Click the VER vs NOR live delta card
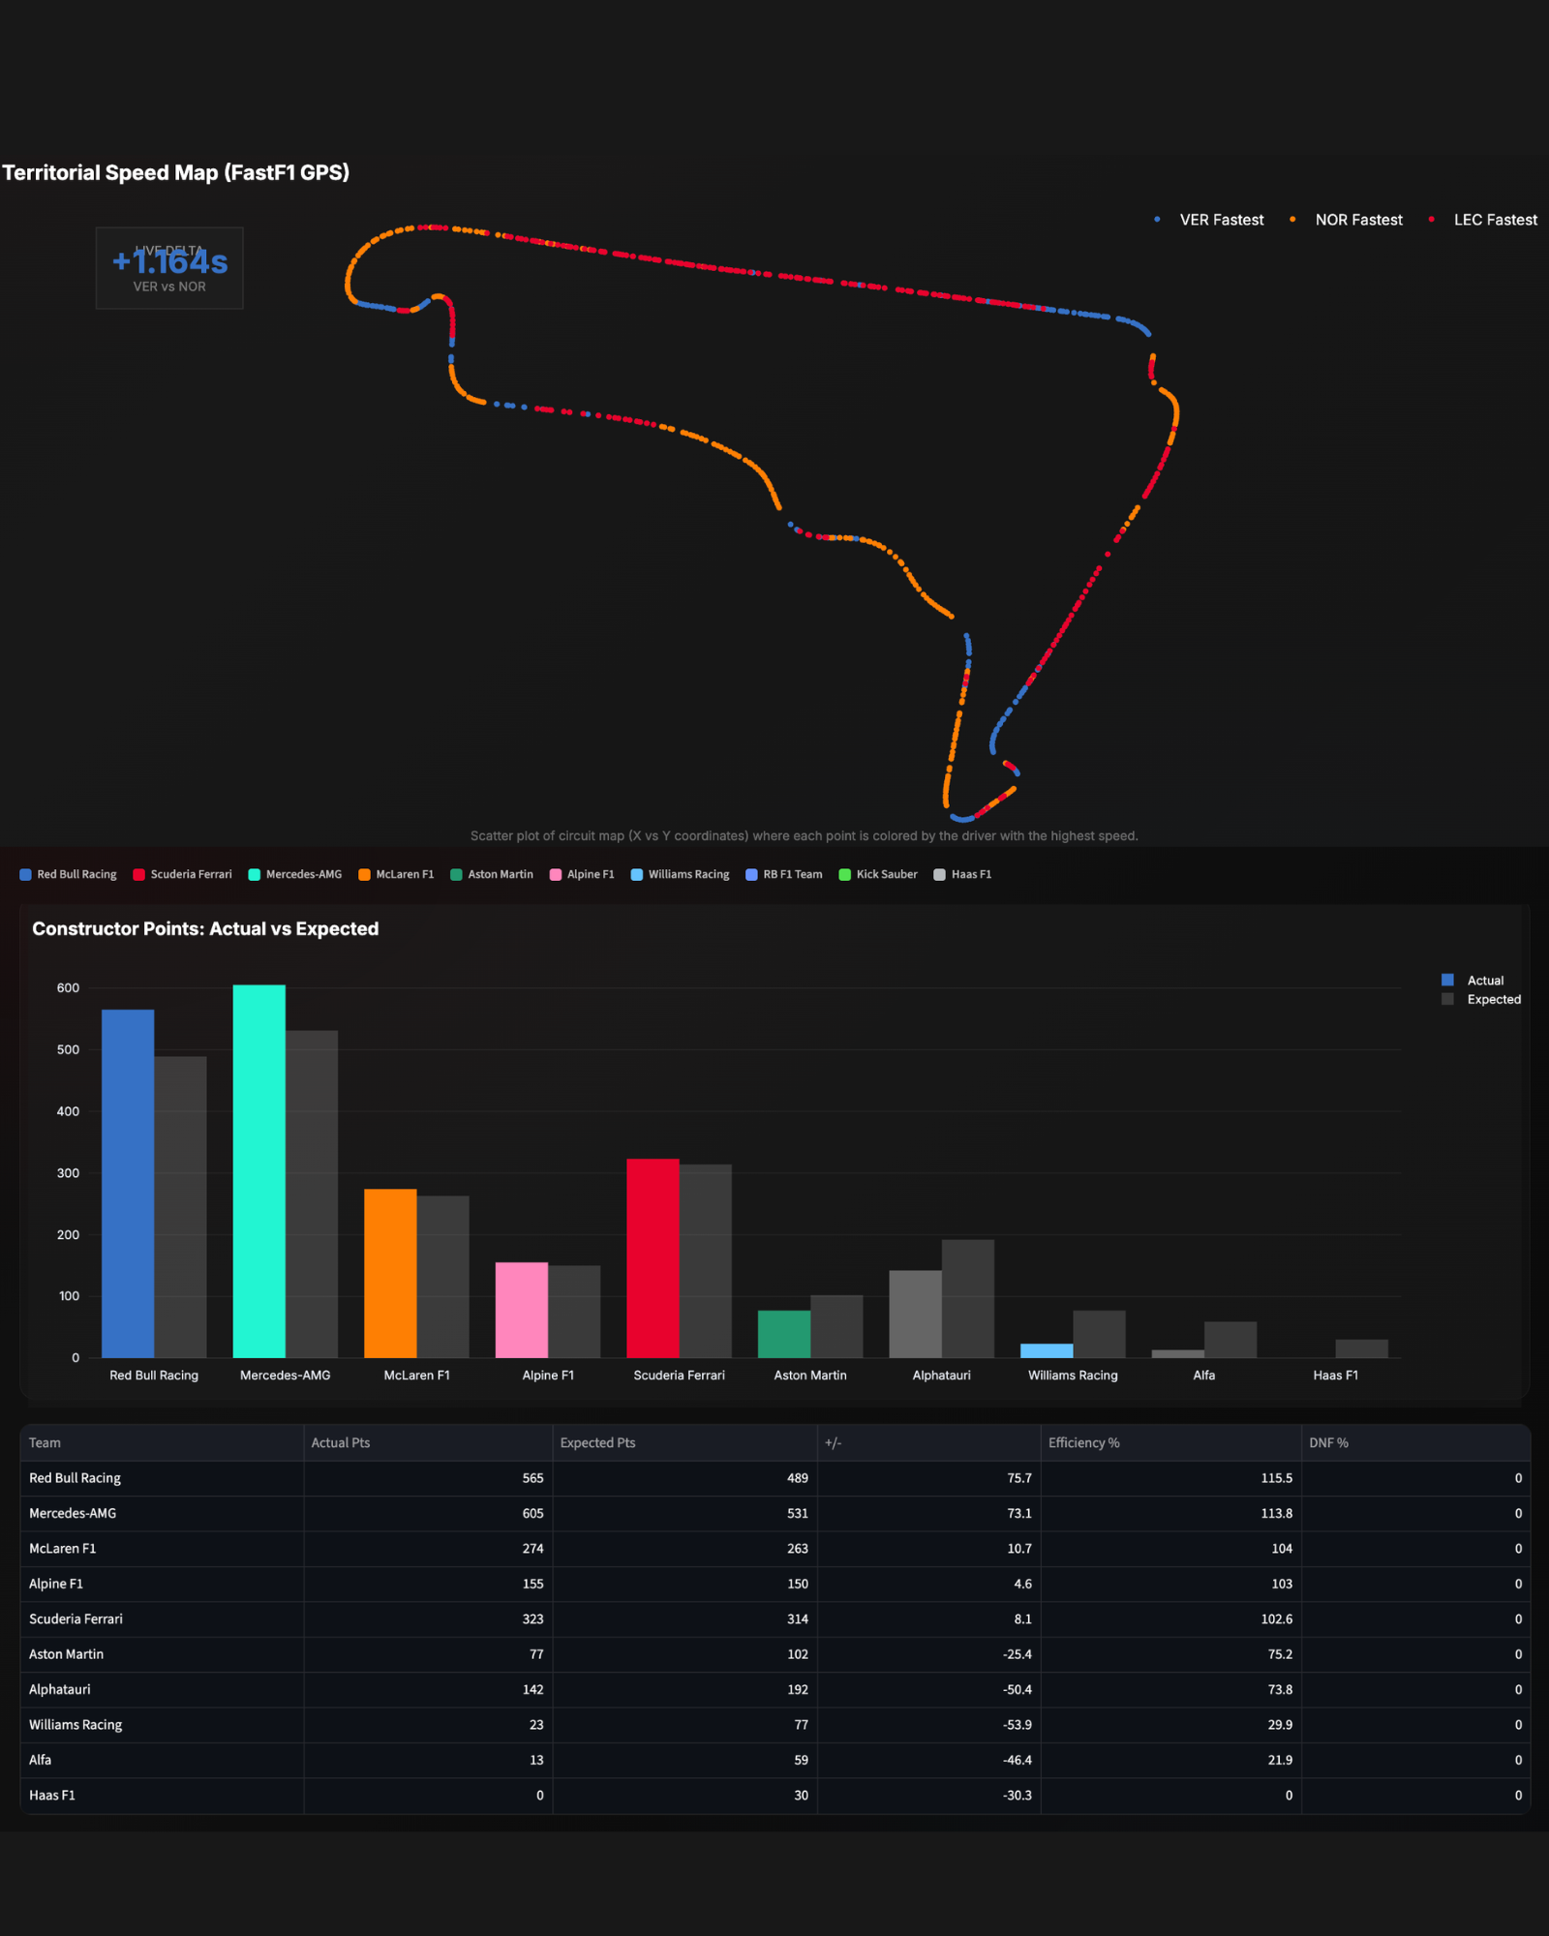The width and height of the screenshot is (1549, 1936). (x=169, y=268)
